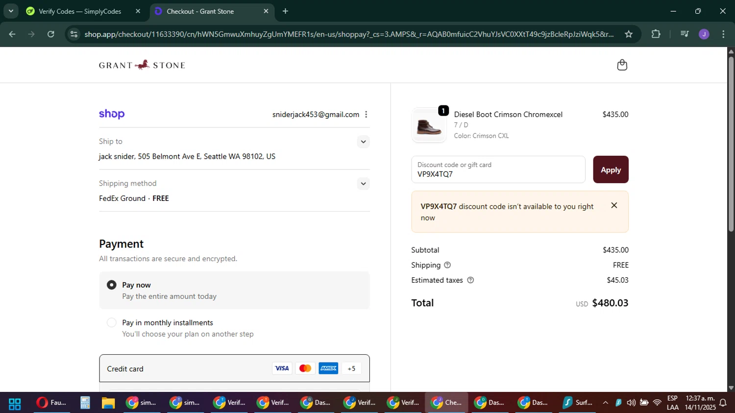Image resolution: width=735 pixels, height=413 pixels.
Task: Open notifications bell in taskbar
Action: coord(723,403)
